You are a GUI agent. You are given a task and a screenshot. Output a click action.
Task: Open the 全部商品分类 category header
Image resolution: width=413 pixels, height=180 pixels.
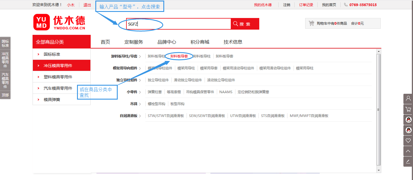[62, 42]
